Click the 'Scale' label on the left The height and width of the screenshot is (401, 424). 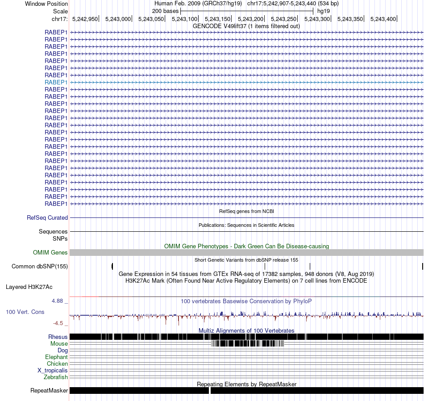(x=60, y=11)
